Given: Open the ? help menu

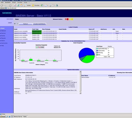Looking at the screenshot, I should (x=29, y=2).
